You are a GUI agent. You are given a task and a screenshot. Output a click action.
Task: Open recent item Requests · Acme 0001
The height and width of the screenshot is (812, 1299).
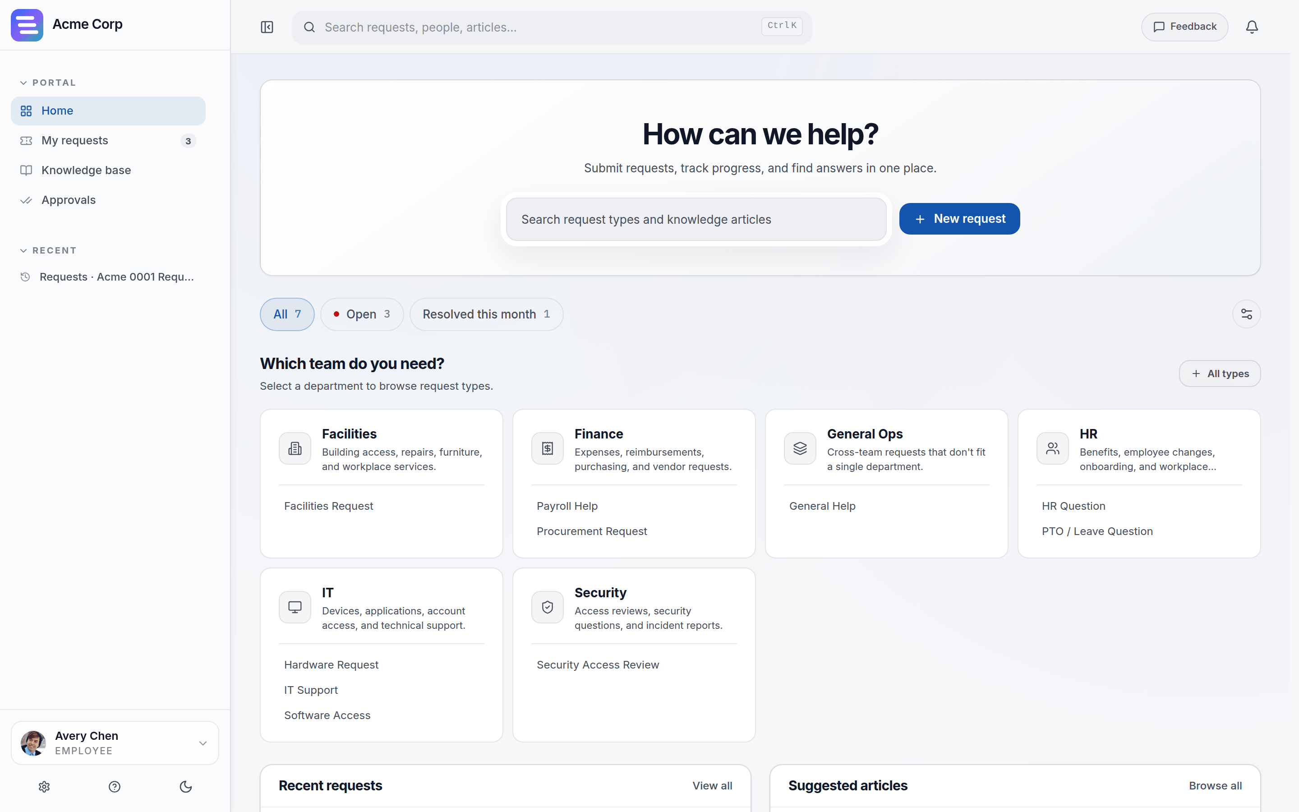pos(108,277)
